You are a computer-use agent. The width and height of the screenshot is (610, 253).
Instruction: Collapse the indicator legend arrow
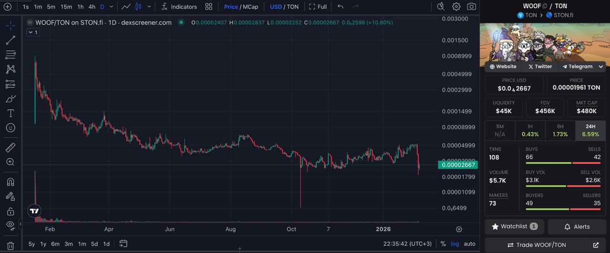(33, 32)
